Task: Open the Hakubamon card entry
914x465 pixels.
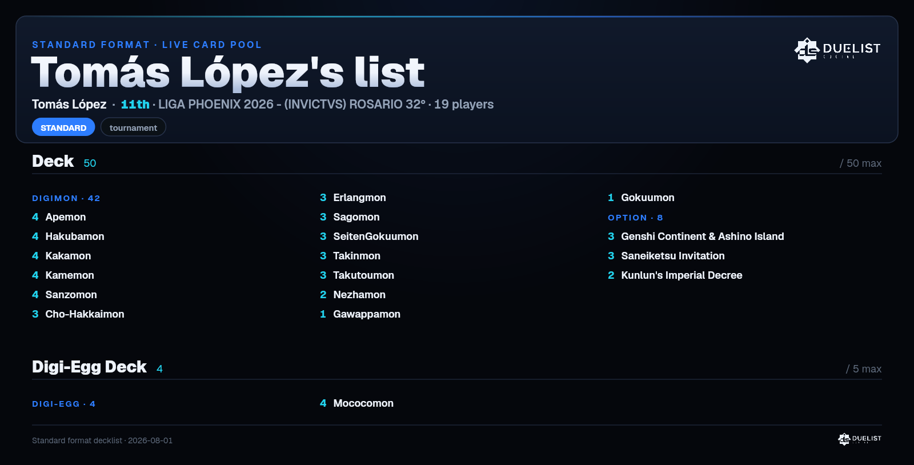Action: click(68, 236)
